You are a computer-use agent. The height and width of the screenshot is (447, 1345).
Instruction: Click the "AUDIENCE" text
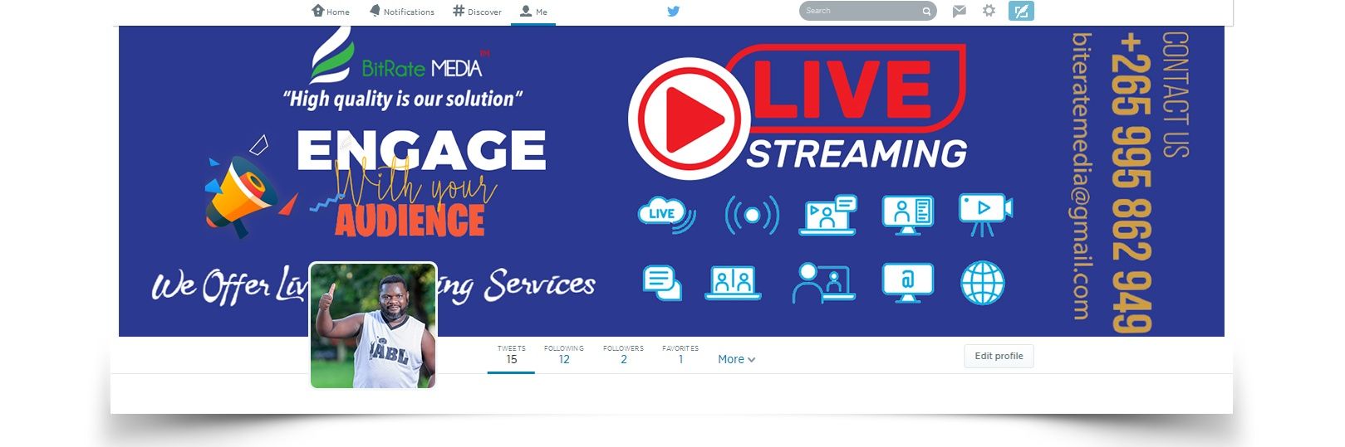(x=410, y=220)
